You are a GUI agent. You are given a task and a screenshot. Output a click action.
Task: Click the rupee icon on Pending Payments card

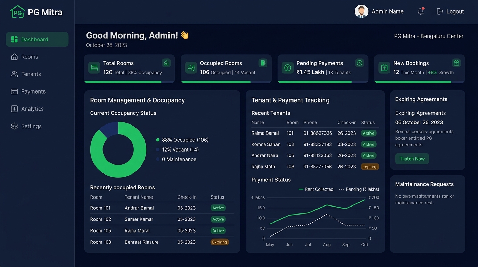click(x=287, y=67)
